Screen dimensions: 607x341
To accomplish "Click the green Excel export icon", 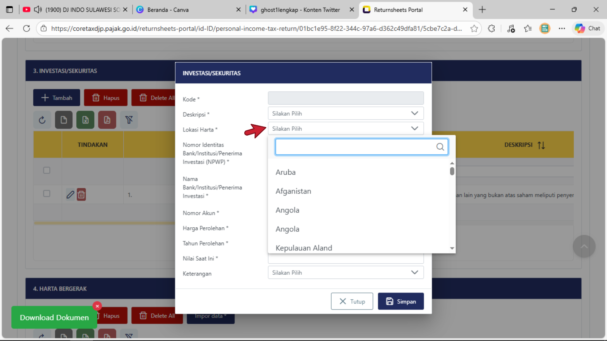I will (85, 120).
